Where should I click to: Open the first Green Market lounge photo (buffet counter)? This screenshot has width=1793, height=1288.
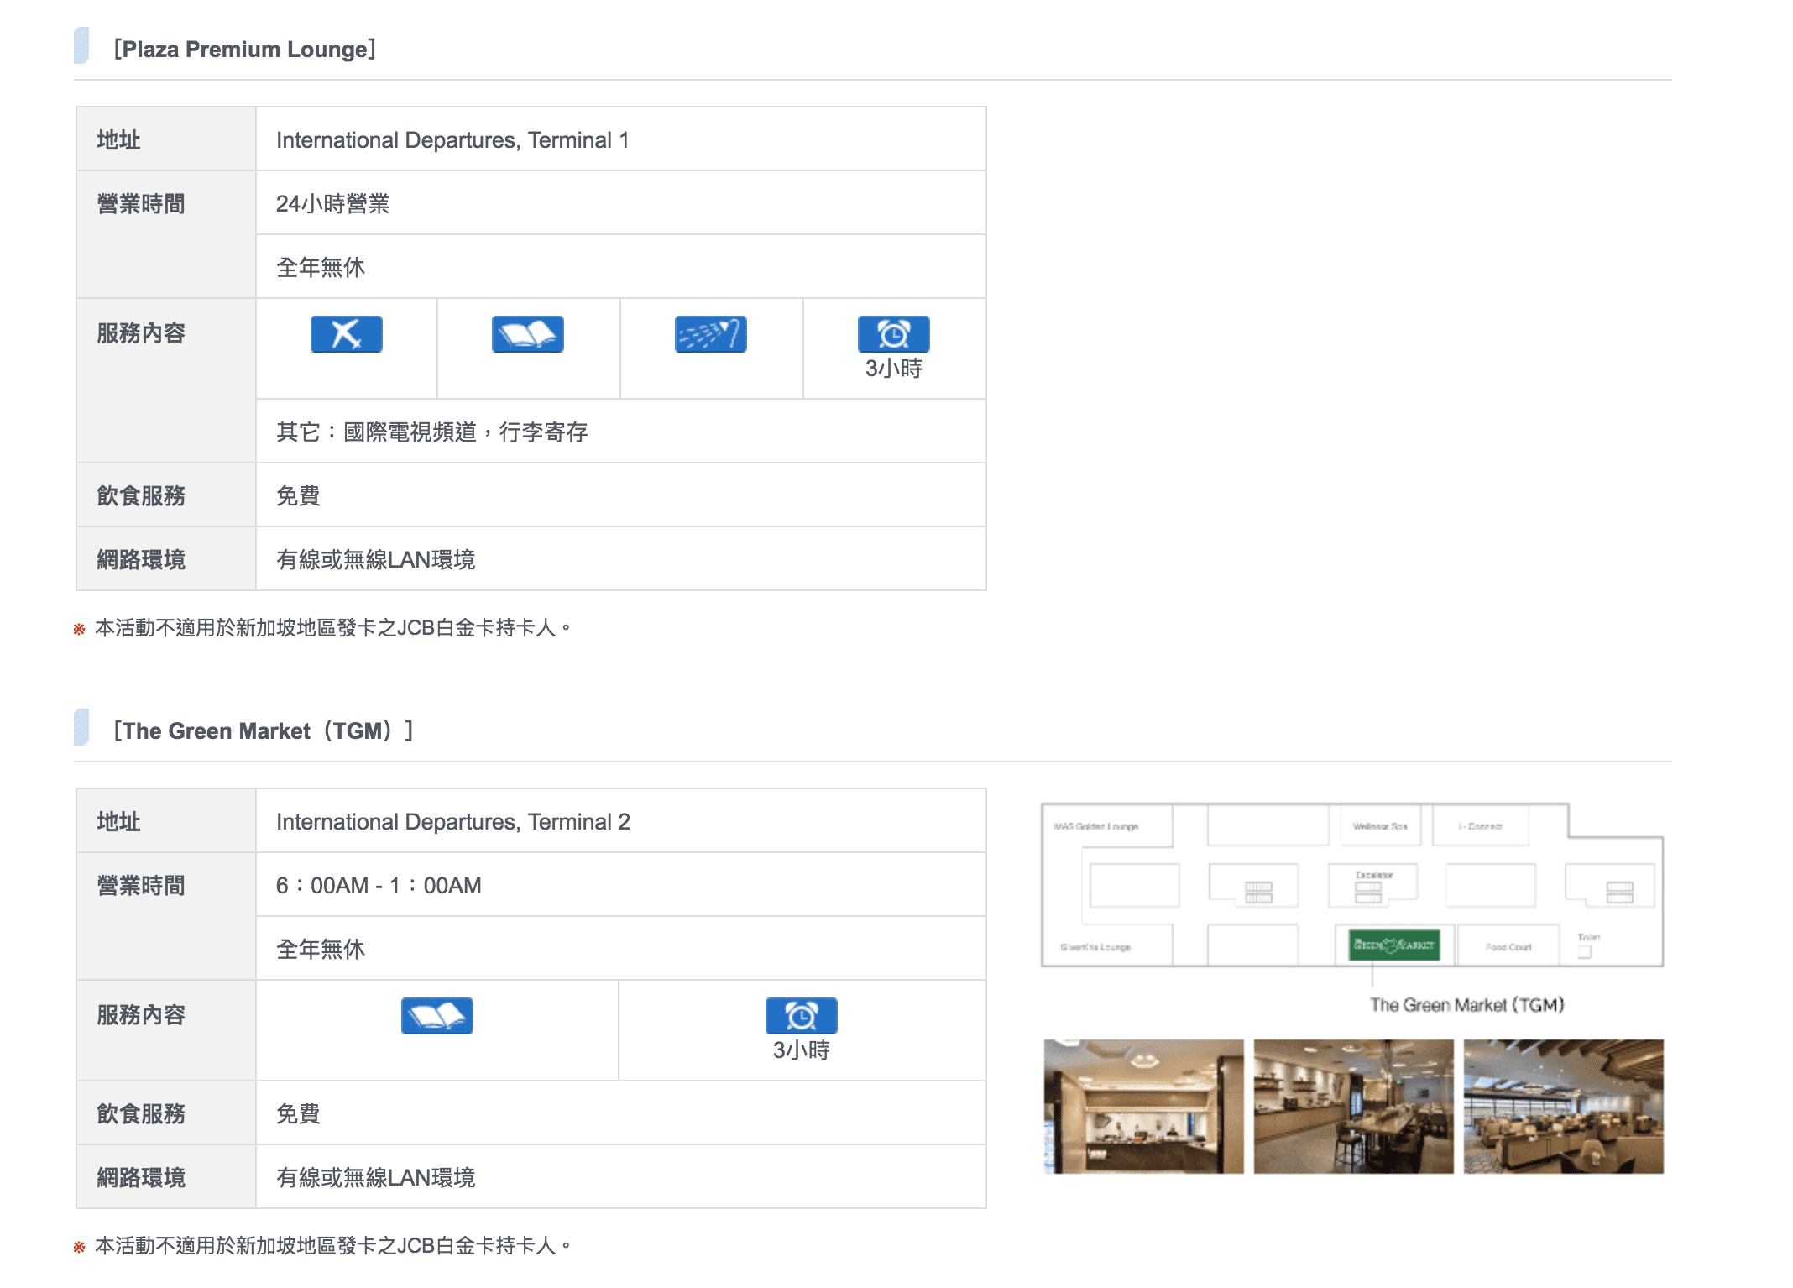(1143, 1106)
